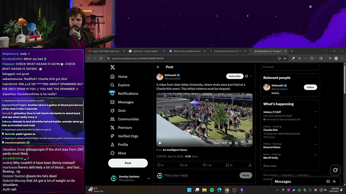Open options for Merrill Kelly trend
This screenshot has height=194, width=346.
coord(315,155)
